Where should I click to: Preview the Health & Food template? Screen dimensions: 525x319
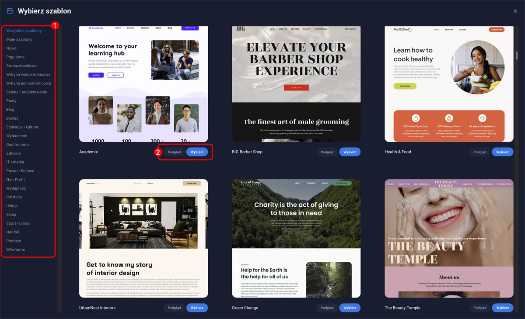pos(479,152)
